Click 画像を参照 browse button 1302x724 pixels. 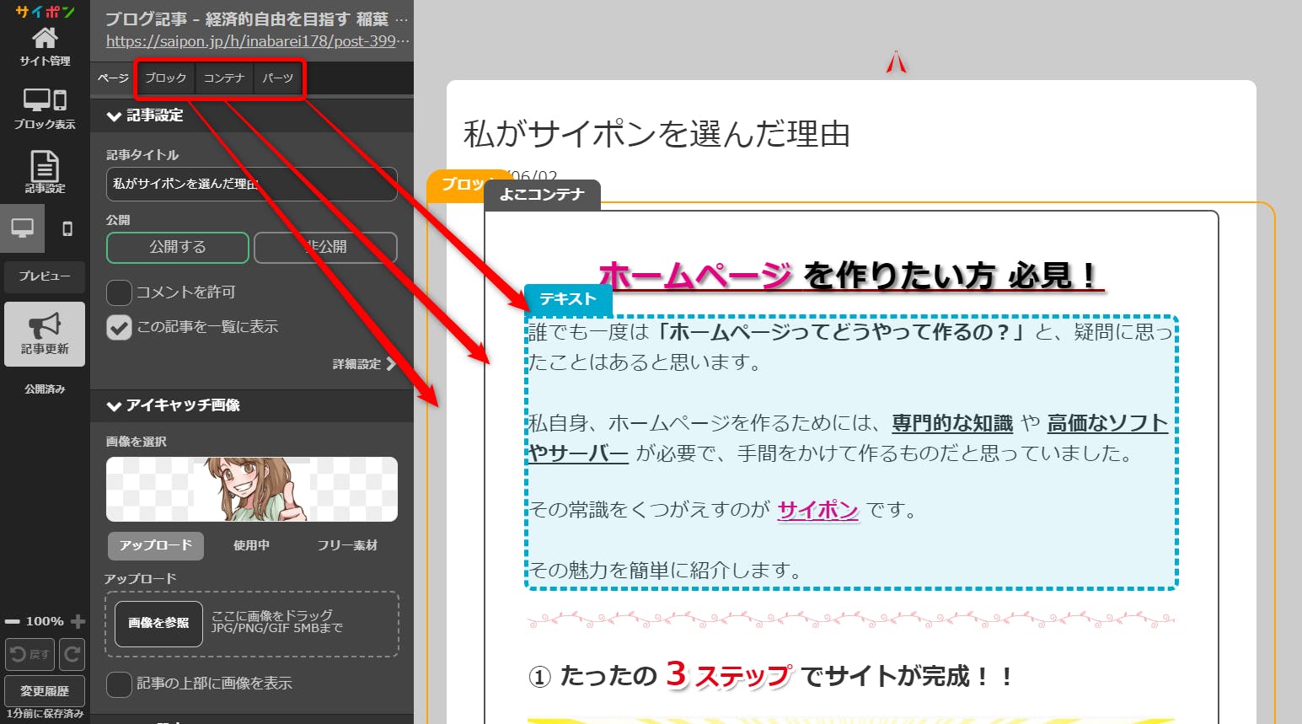coord(158,624)
